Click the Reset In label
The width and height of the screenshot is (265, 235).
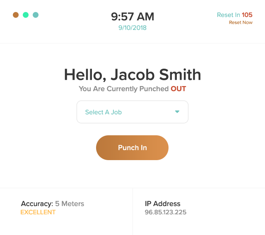pyautogui.click(x=229, y=15)
